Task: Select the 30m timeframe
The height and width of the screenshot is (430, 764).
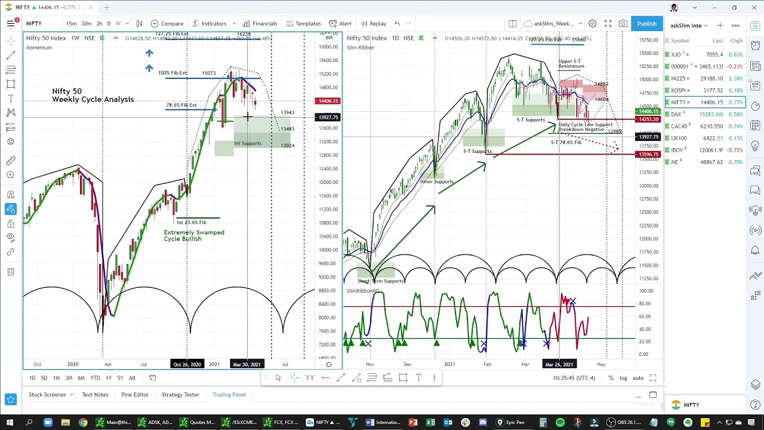Action: (x=87, y=23)
